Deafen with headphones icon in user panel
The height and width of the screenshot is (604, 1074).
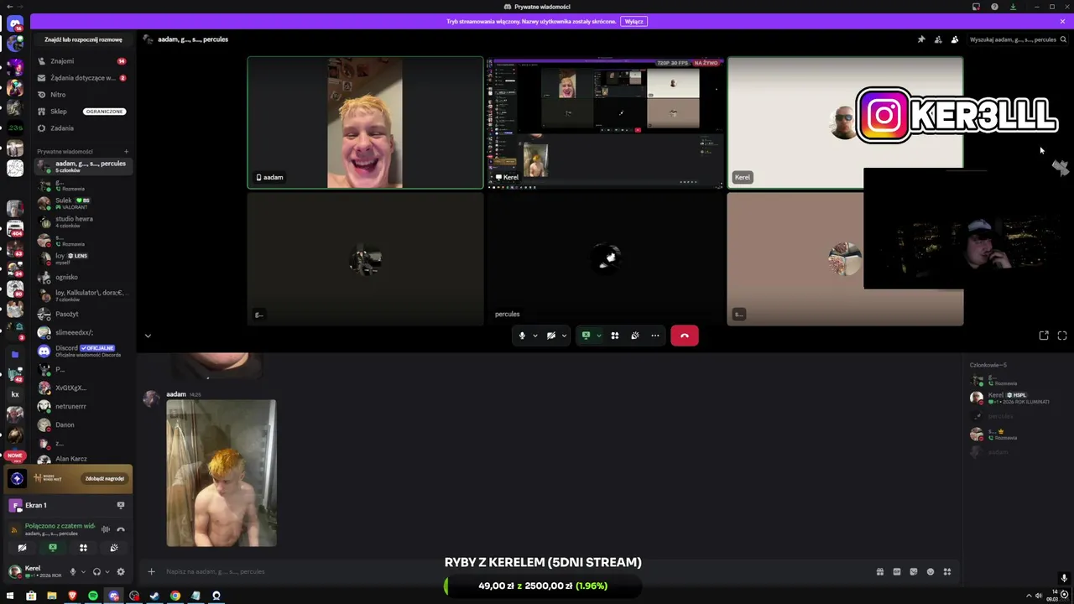(96, 572)
